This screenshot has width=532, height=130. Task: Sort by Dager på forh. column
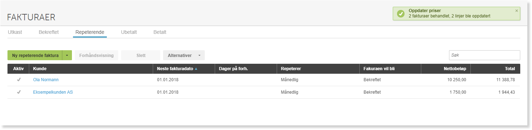(246, 69)
